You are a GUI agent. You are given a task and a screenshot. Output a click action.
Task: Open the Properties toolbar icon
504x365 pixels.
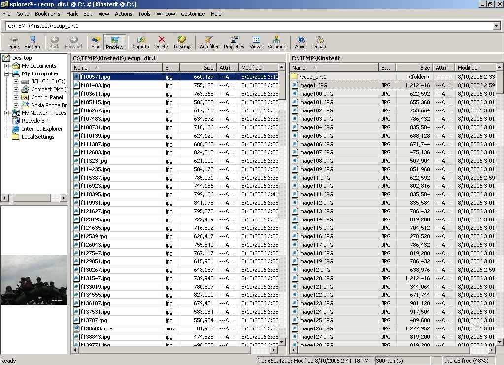tap(234, 42)
